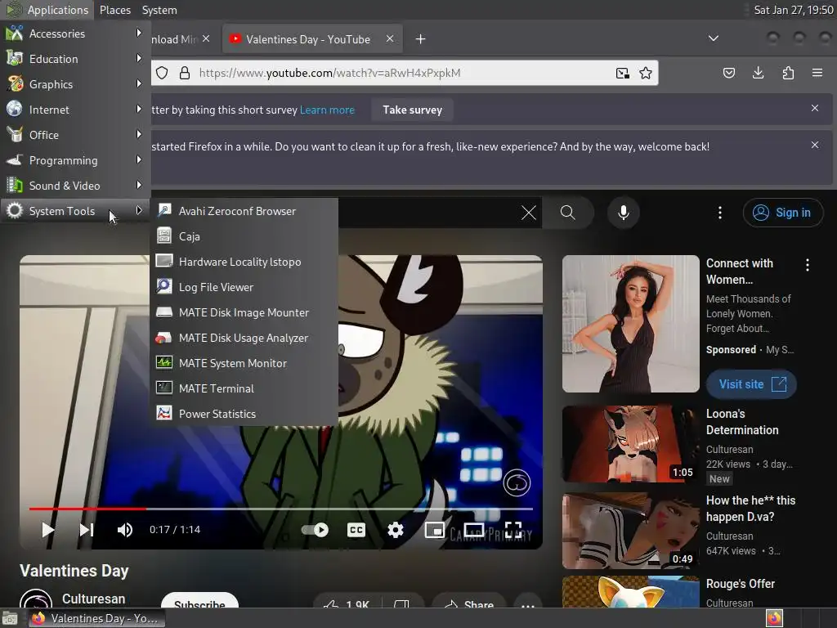Click the Applications menu button
This screenshot has height=628, width=837.
point(47,10)
